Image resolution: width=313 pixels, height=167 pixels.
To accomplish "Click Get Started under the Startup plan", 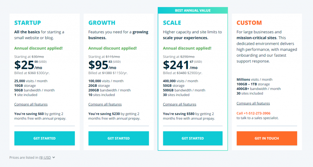I will [x=44, y=138].
